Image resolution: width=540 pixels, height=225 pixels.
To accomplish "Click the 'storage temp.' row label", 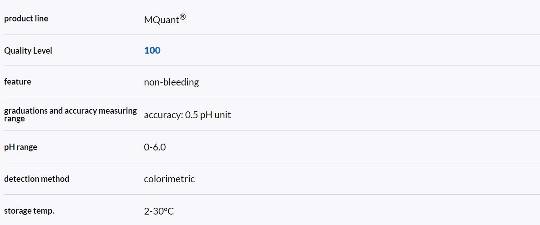I will pos(29,211).
